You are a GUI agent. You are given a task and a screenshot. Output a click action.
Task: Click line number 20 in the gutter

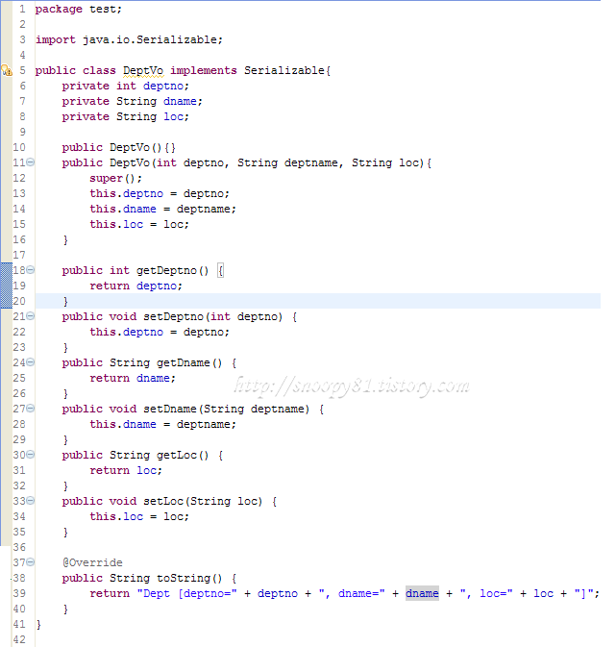point(19,301)
